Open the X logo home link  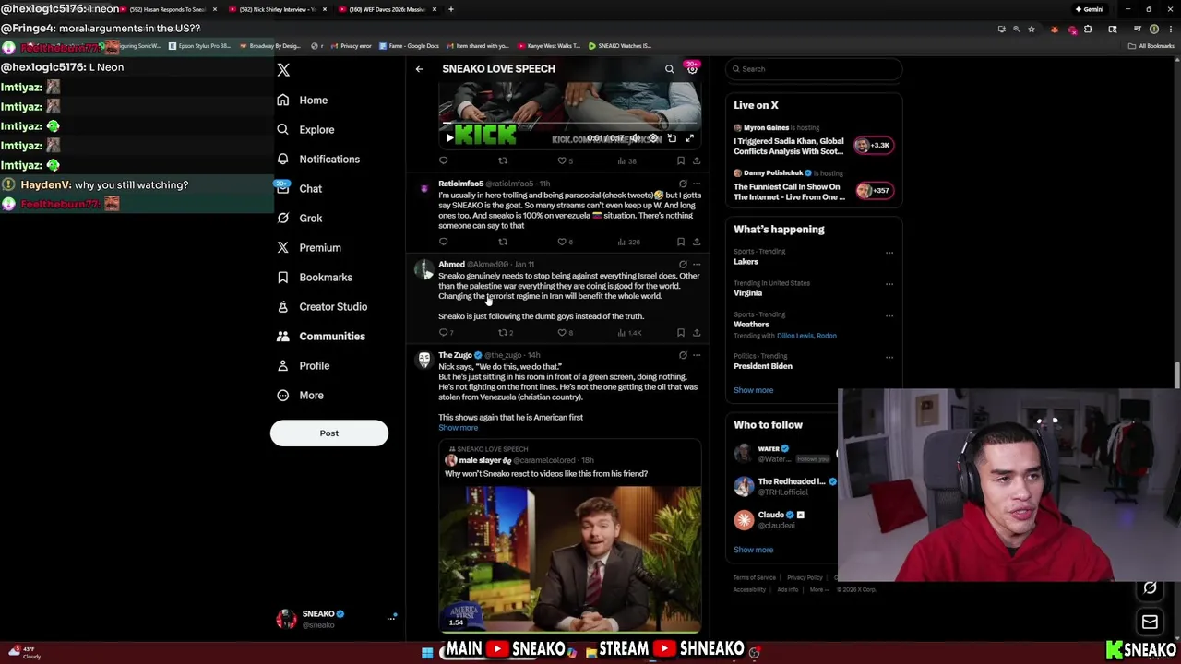283,70
